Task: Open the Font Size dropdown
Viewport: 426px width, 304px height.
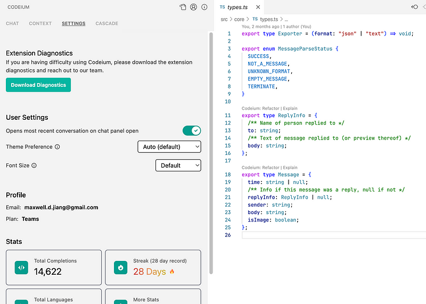Action: click(178, 166)
